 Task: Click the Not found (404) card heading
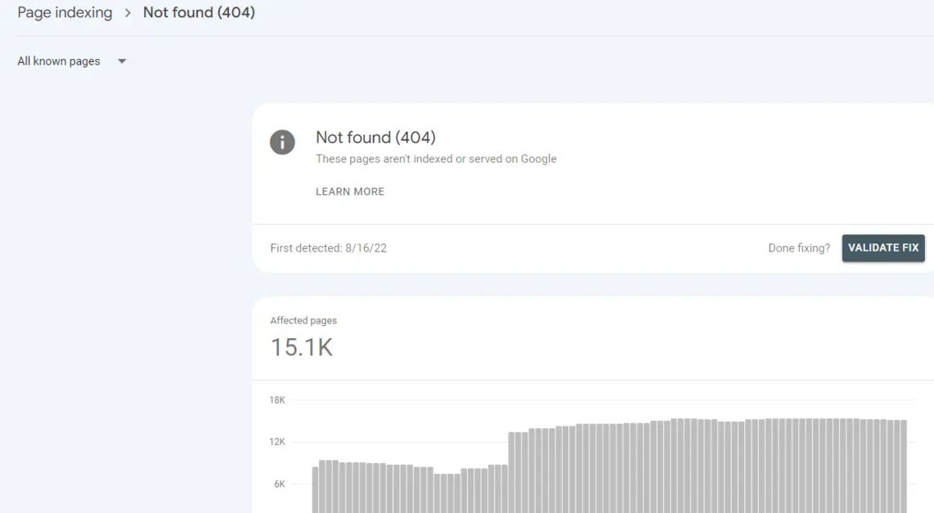(375, 137)
